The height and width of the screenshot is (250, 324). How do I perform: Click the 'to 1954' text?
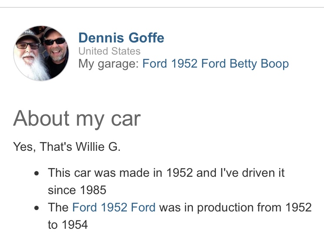pyautogui.click(x=68, y=224)
